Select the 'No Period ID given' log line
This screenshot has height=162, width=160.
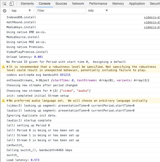point(80,62)
